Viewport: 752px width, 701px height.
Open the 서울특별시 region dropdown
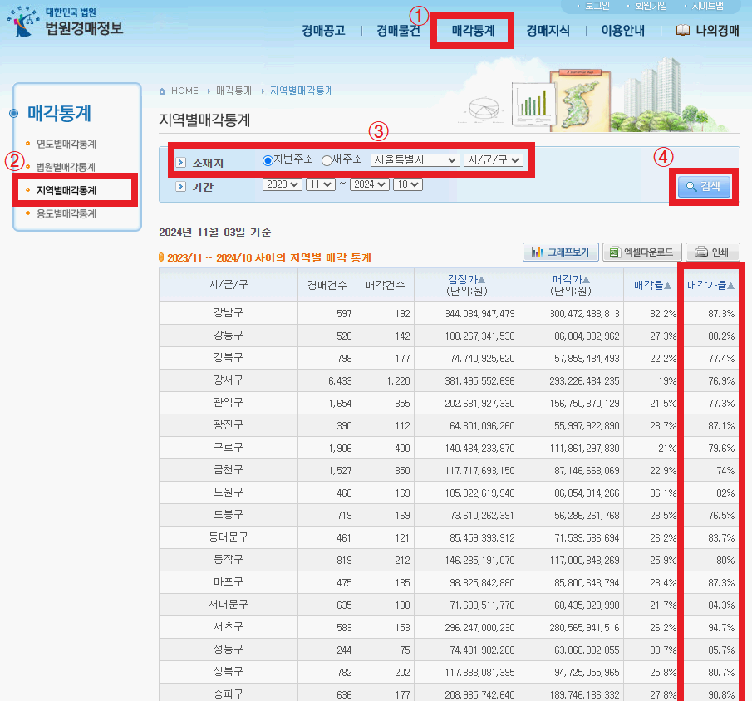pyautogui.click(x=415, y=160)
